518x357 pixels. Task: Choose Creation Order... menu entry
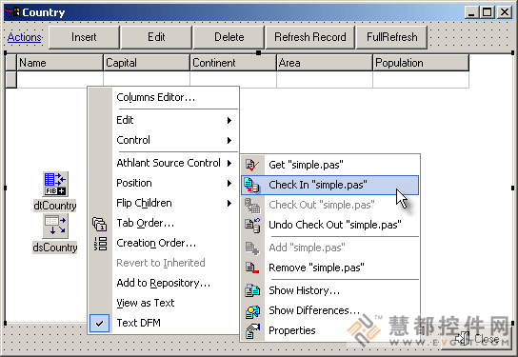[163, 244]
